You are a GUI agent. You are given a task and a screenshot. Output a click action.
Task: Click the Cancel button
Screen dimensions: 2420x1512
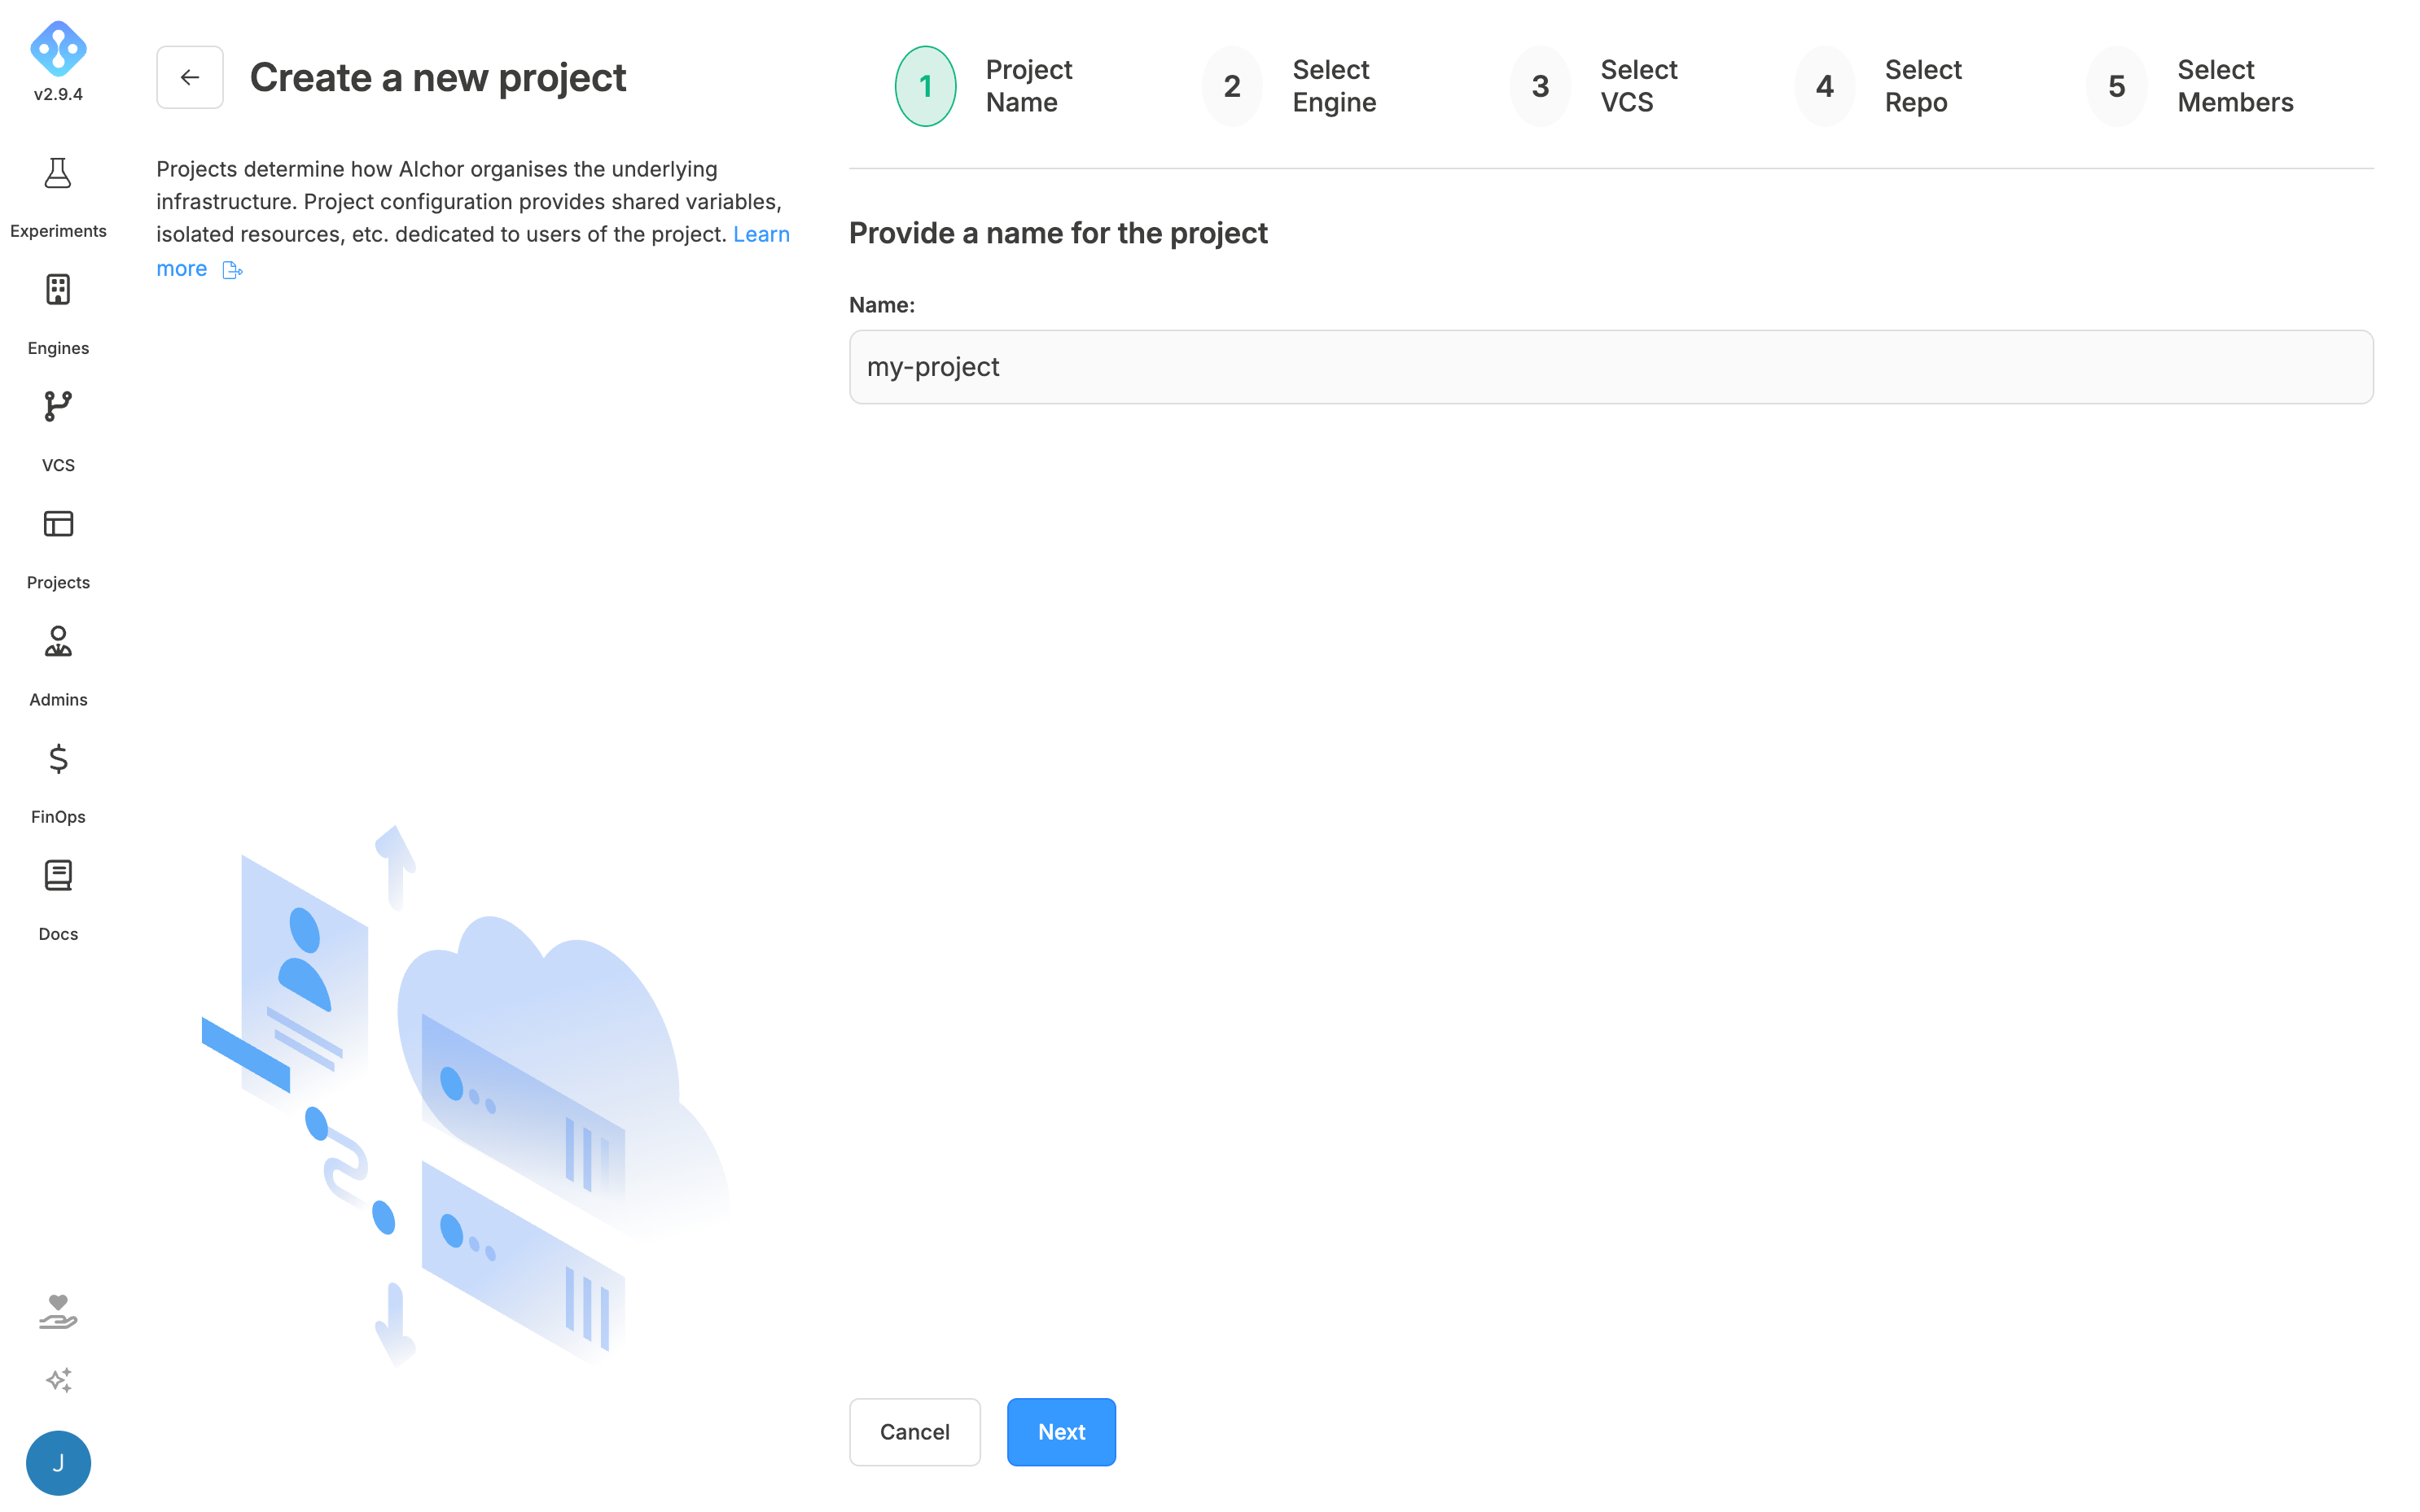pyautogui.click(x=914, y=1432)
